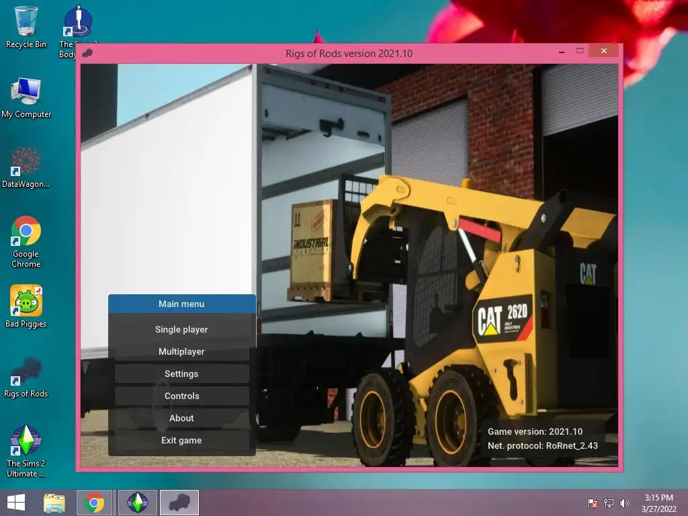The image size is (688, 516).
Task: Open the DataWagon desktop shortcut
Action: (x=26, y=167)
